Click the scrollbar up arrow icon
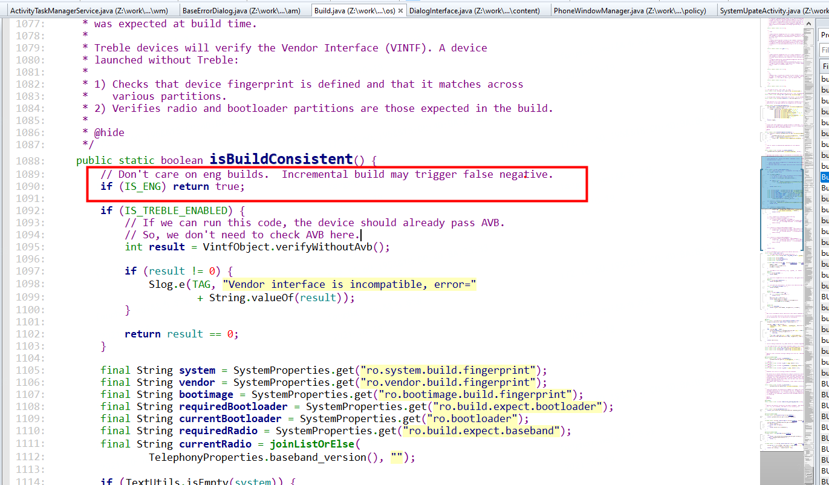The width and height of the screenshot is (829, 485). 808,23
